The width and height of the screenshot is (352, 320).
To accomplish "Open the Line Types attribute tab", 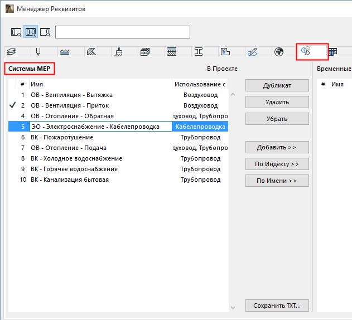I will click(x=65, y=52).
